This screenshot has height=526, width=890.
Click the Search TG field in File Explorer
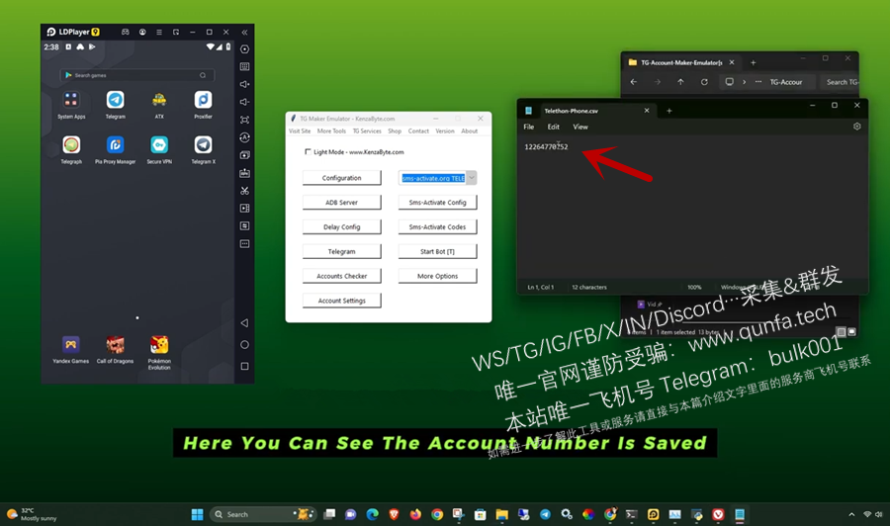click(841, 82)
